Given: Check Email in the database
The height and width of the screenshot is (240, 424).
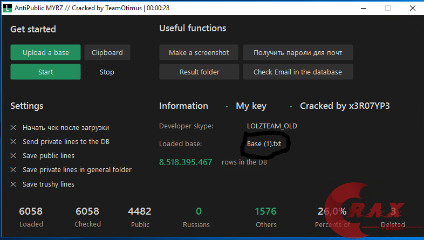Looking at the screenshot, I should click(298, 72).
